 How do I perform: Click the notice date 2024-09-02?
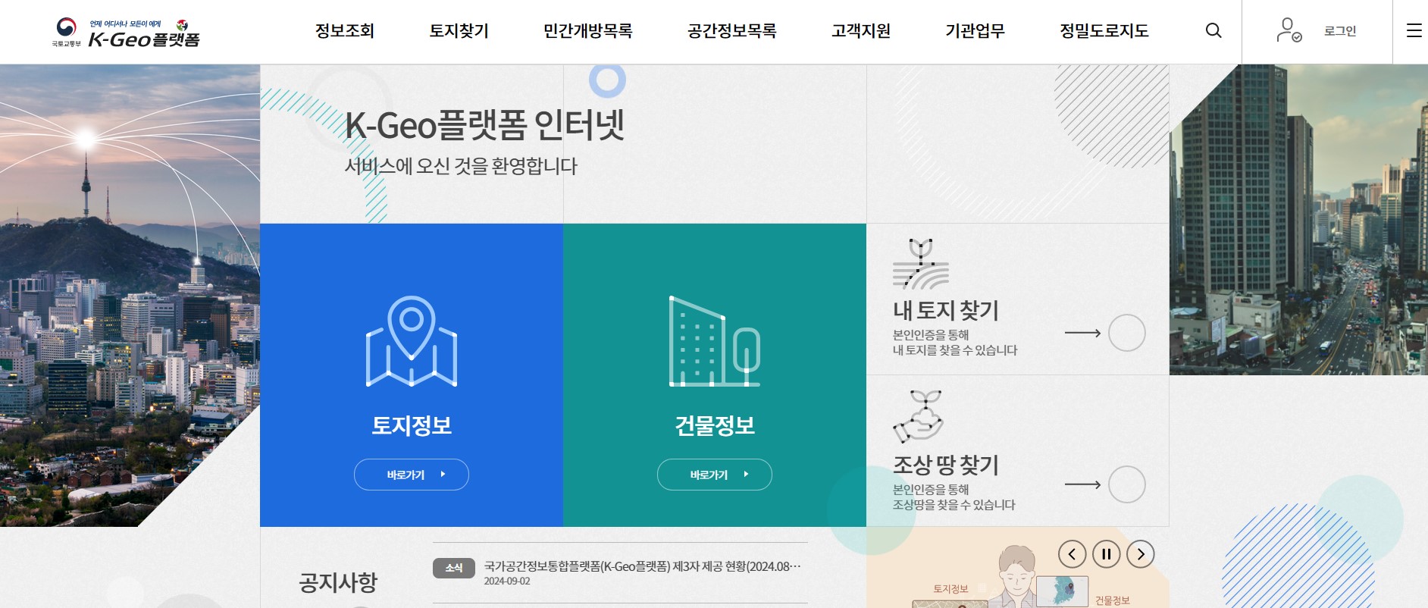(x=507, y=581)
